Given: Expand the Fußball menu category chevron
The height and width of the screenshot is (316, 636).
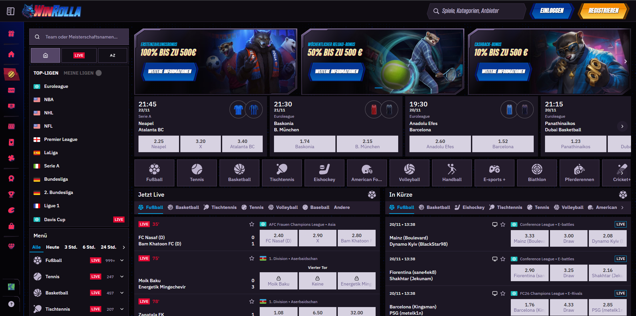Looking at the screenshot, I should click(122, 261).
